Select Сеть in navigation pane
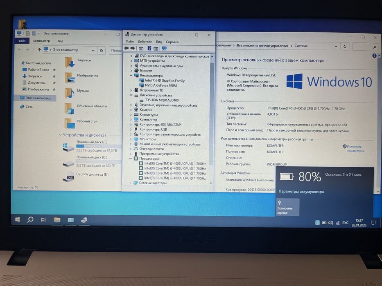The height and width of the screenshot is (286, 382). click(x=29, y=107)
